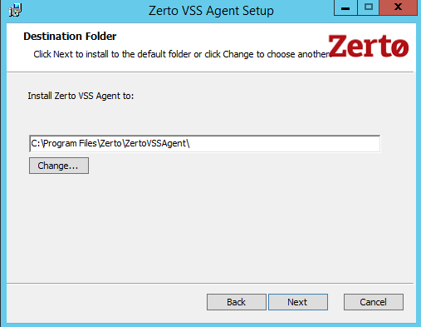Open the Change... folder browser
Screen dimensions: 421x327
[59, 166]
